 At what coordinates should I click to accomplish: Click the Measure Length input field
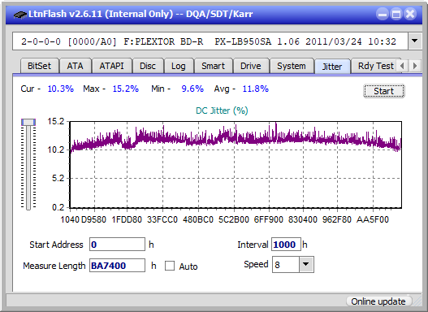[117, 266]
